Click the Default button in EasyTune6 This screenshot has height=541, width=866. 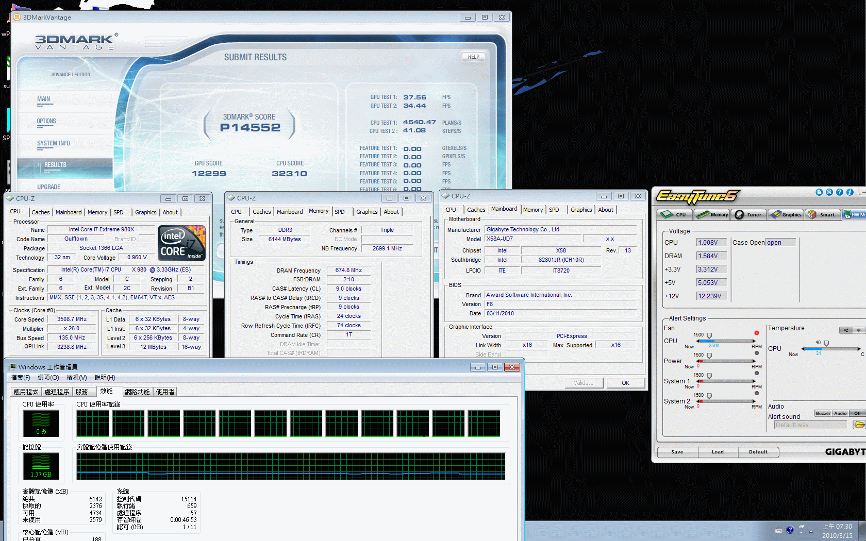click(758, 452)
